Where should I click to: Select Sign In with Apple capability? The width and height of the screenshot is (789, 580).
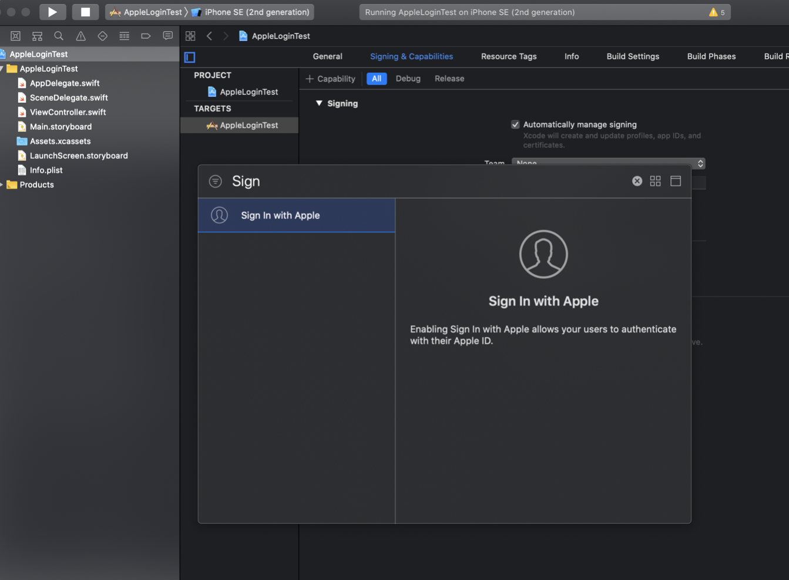297,215
